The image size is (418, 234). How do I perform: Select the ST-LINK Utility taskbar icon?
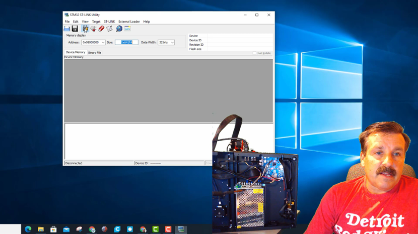point(181,229)
